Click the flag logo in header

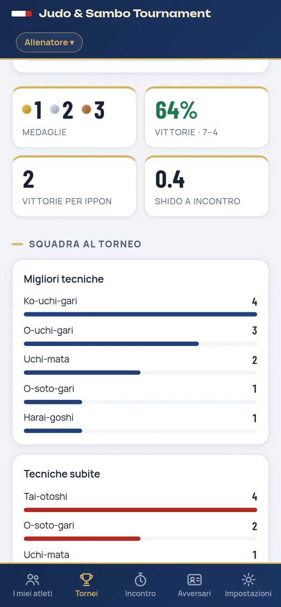[22, 14]
